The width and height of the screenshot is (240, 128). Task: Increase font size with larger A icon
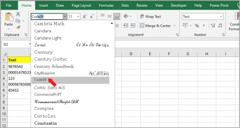pos(84,16)
